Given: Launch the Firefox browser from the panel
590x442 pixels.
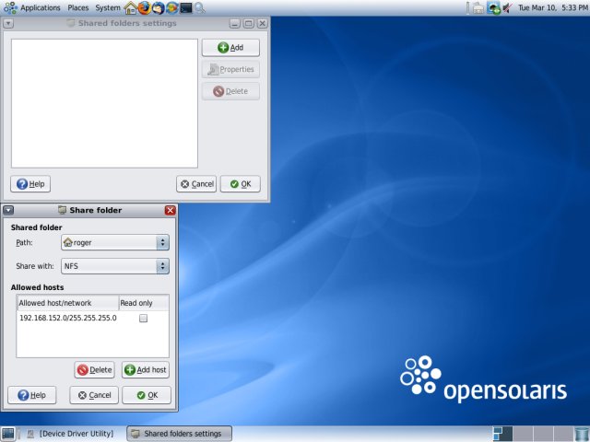Looking at the screenshot, I should (x=144, y=8).
